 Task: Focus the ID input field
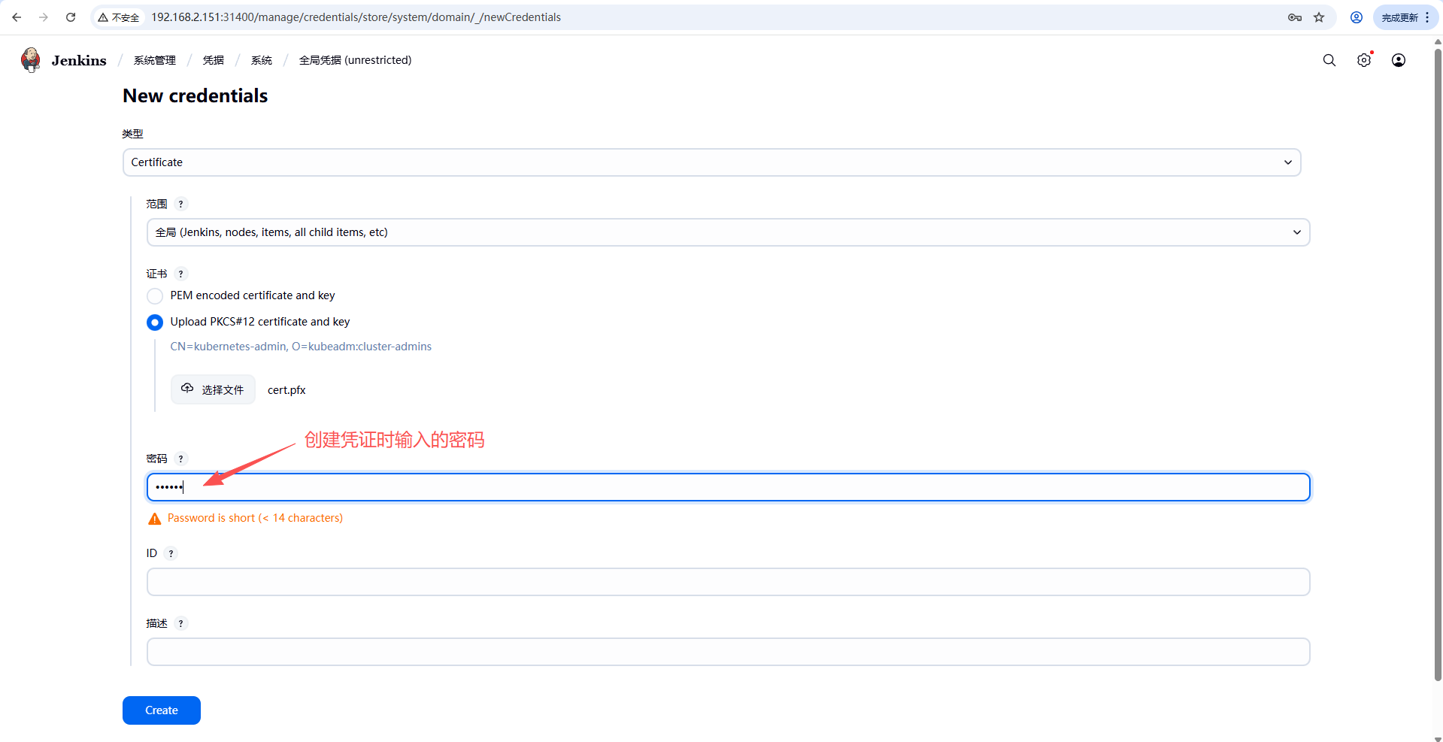(727, 582)
